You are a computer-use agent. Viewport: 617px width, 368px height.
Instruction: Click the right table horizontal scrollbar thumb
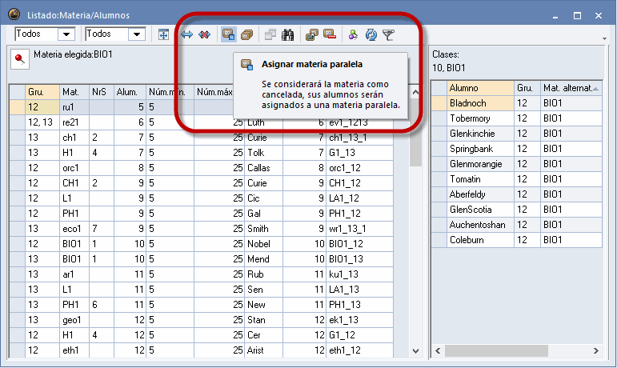point(497,350)
